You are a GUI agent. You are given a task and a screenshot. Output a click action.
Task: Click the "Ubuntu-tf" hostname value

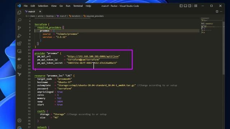(65, 82)
